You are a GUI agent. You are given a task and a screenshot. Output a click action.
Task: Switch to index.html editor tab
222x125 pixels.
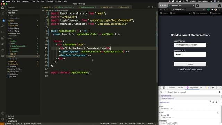tap(123, 7)
